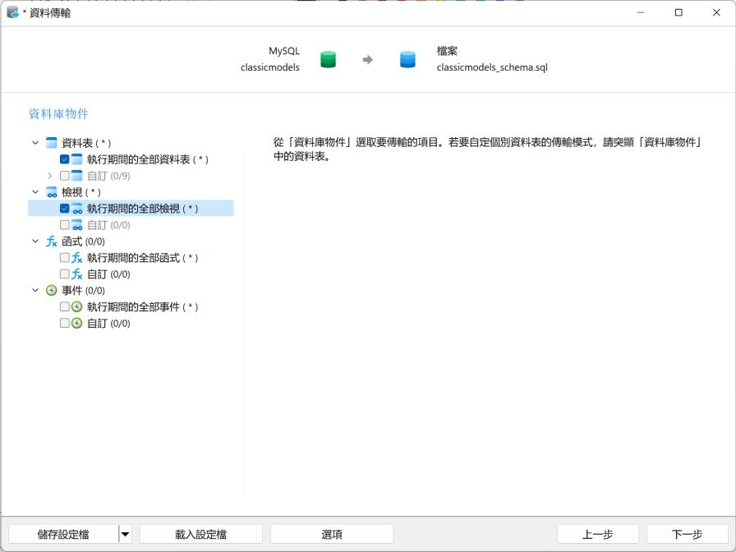Expand the 自訂 (0/9) tree node

click(49, 175)
